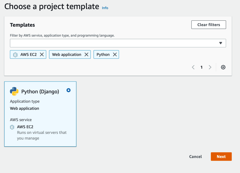
Task: Focus the template filter input field
Action: pyautogui.click(x=118, y=43)
